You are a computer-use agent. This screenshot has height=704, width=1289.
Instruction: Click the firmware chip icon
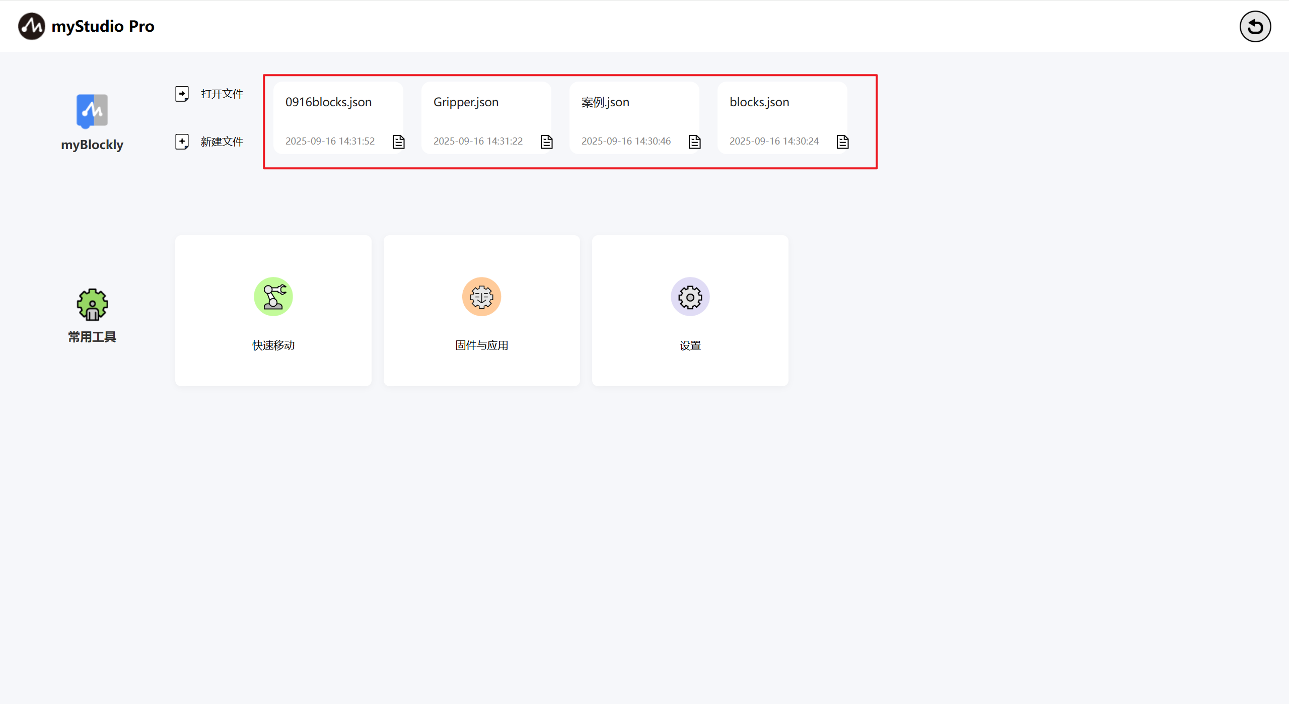point(481,297)
